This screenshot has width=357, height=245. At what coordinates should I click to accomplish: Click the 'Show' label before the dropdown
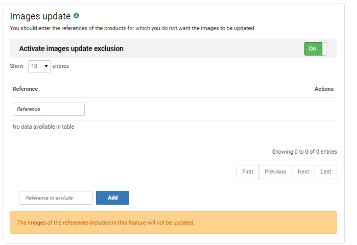(x=17, y=66)
